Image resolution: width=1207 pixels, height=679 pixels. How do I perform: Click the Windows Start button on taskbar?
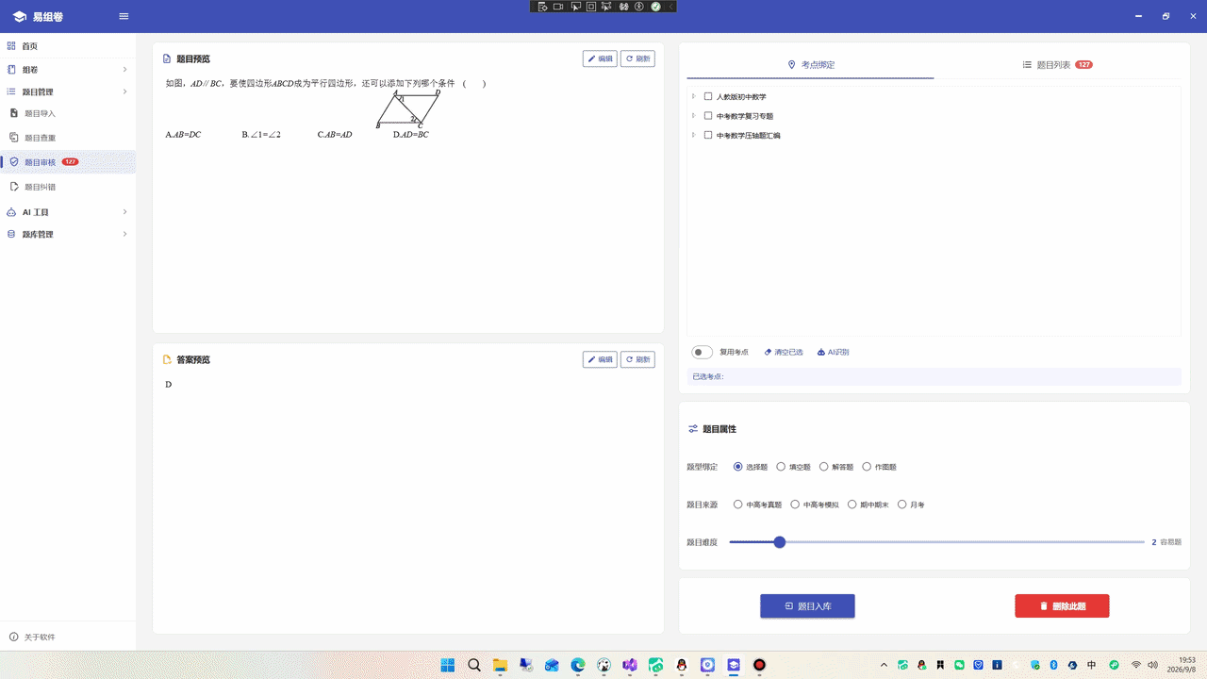coord(447,665)
